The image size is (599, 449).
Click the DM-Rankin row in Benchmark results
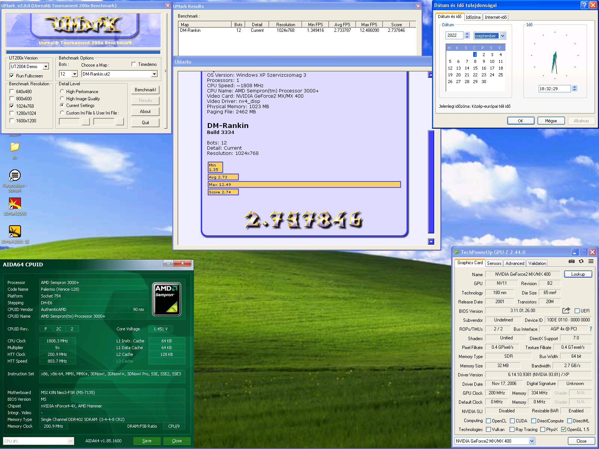297,30
